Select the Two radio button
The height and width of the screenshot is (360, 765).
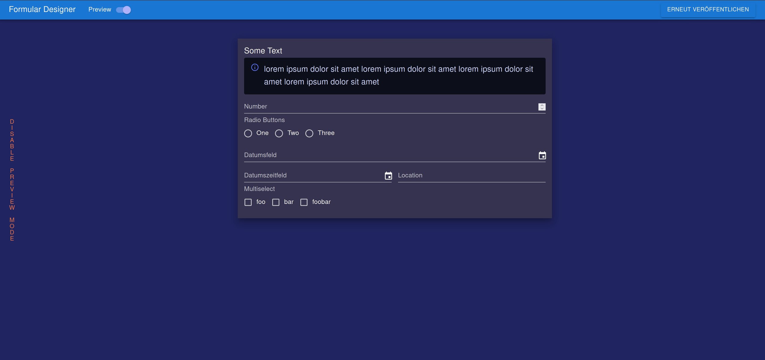tap(279, 133)
